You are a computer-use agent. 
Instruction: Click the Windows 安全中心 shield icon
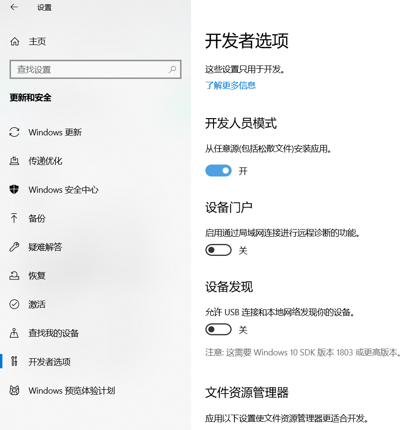coord(14,189)
